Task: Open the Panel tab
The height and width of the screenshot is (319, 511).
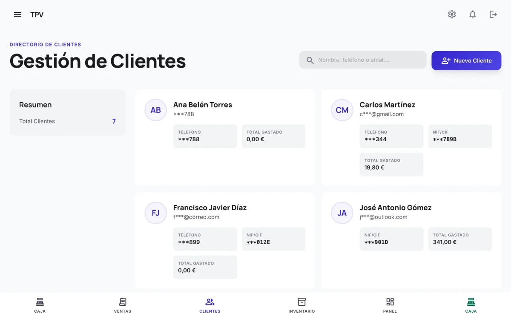Action: [390, 305]
